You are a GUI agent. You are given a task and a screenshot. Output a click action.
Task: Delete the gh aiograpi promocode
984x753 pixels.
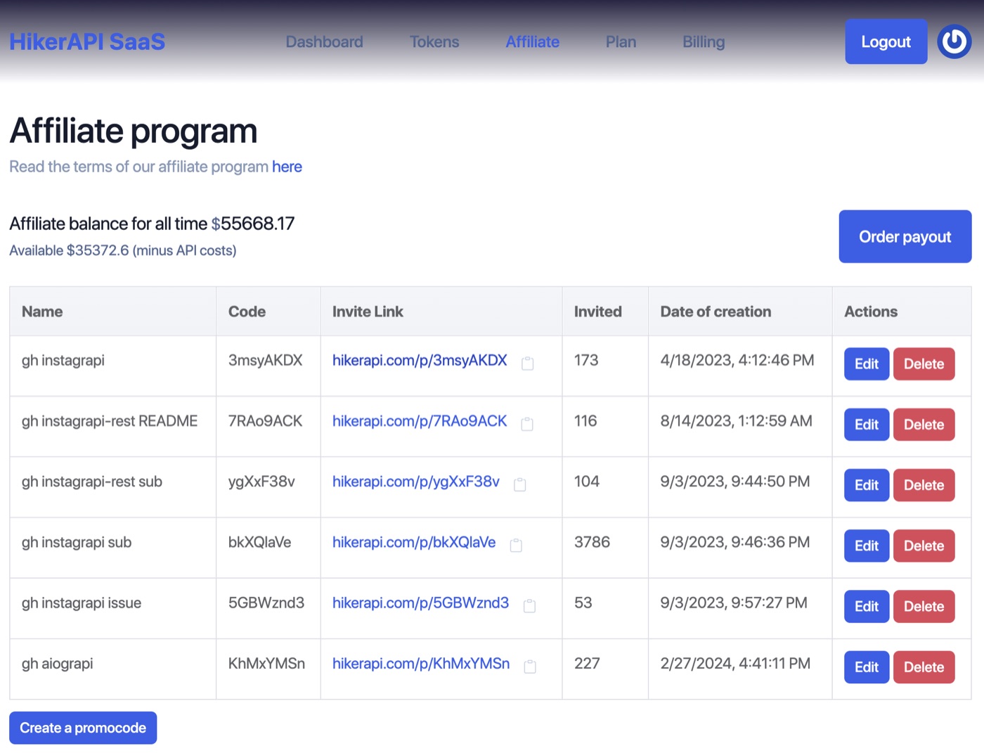(x=924, y=667)
